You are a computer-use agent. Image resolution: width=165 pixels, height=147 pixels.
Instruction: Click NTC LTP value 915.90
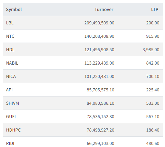point(153,36)
